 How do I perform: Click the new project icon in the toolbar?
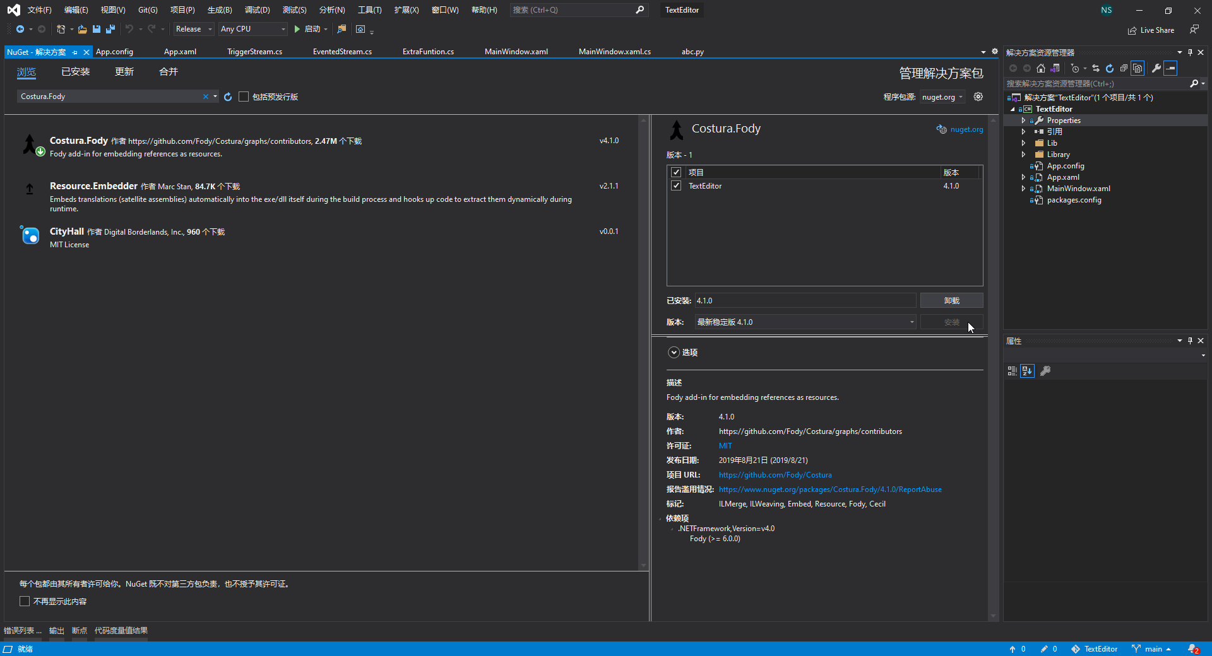click(61, 29)
